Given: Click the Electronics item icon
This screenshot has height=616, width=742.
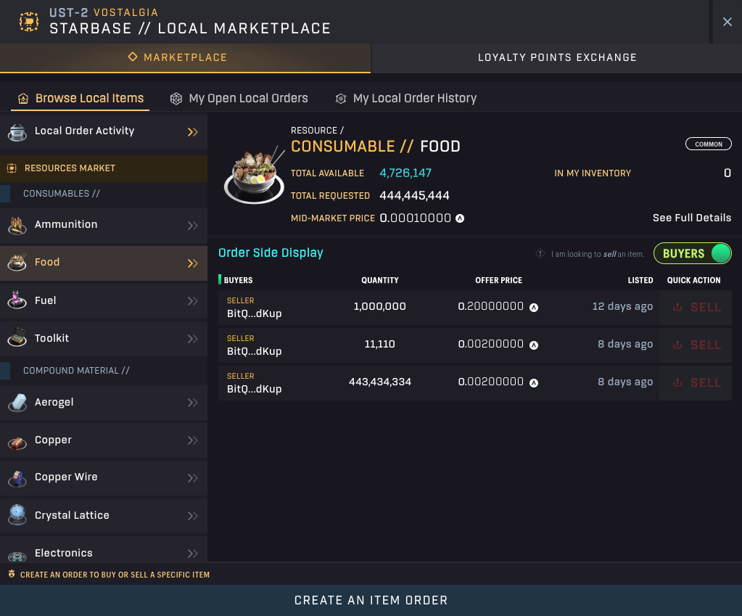Looking at the screenshot, I should tap(17, 555).
